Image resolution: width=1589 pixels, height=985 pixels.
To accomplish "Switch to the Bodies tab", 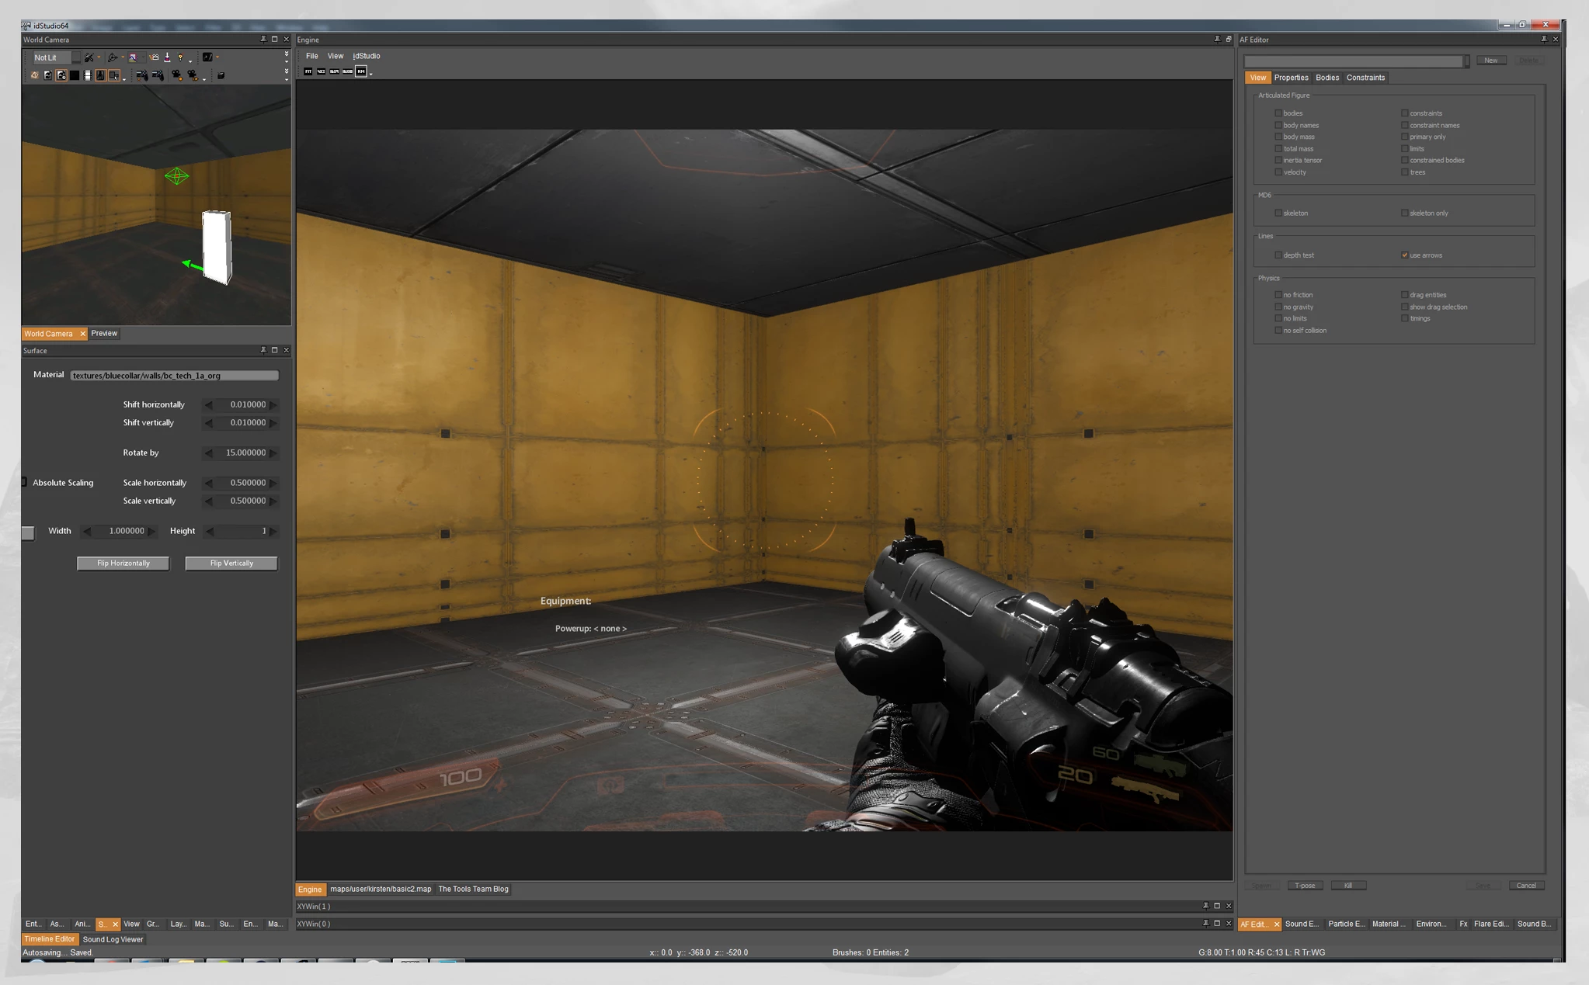I will [x=1326, y=78].
